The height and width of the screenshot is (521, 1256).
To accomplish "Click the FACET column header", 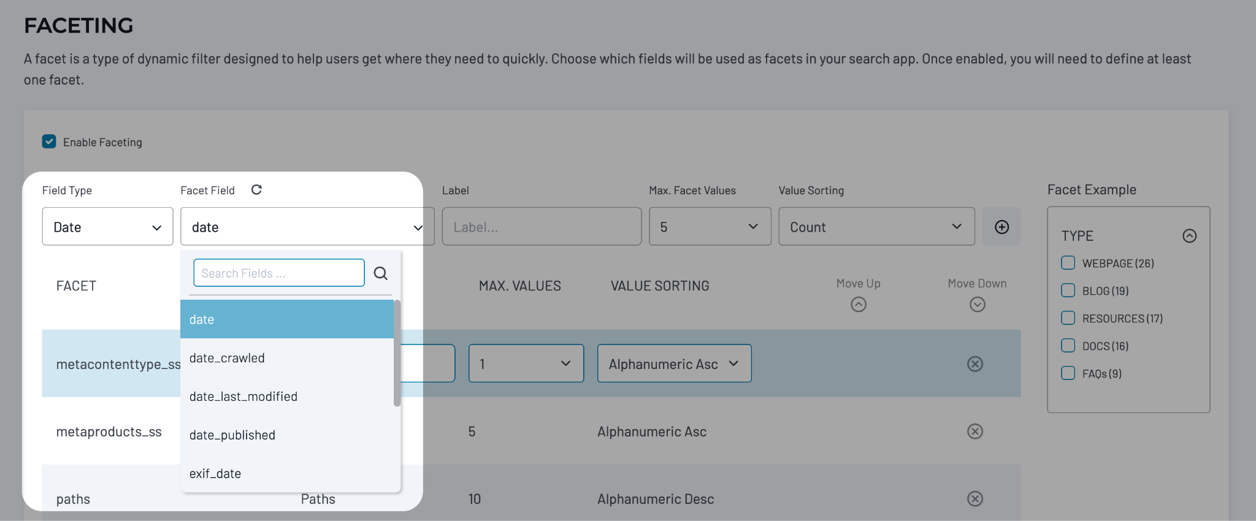I will (76, 286).
